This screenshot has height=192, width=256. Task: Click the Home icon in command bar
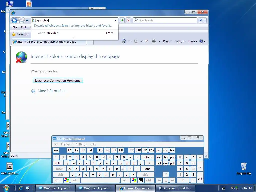(x=124, y=41)
